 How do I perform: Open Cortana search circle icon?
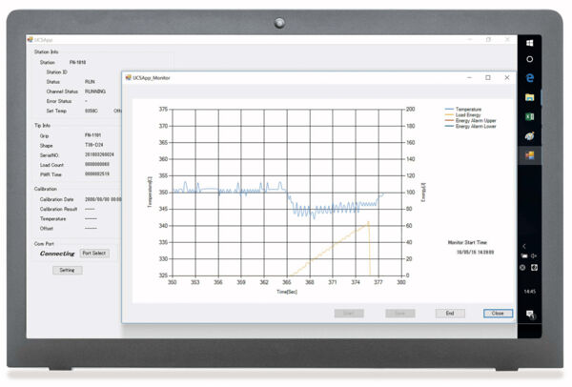click(530, 59)
